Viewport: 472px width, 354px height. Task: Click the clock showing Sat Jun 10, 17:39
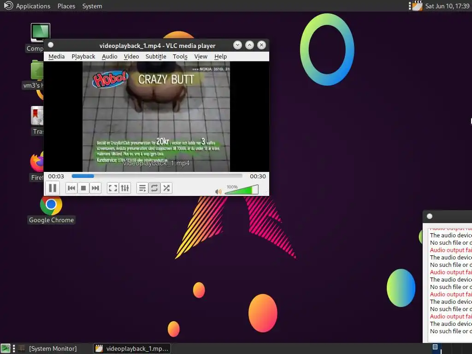(447, 6)
